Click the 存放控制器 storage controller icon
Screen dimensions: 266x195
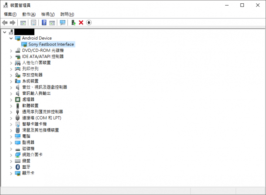click(18, 75)
